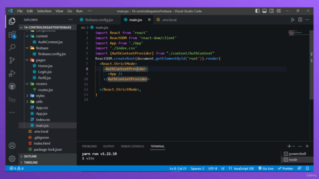
Task: Change indentation Spaces: 2
Action: pos(197,169)
